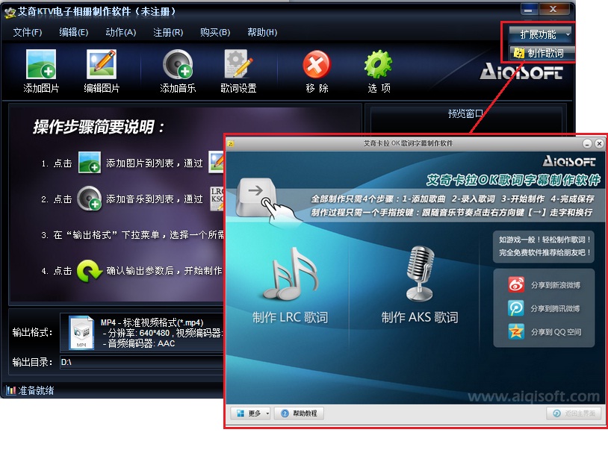Click the 帮助教程 button
608x453 pixels.
click(299, 413)
